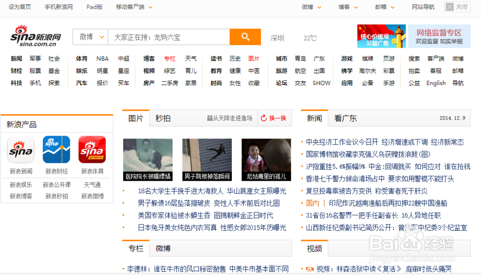Click the orange 国内 category tag
481x275 pixels.
click(312, 203)
